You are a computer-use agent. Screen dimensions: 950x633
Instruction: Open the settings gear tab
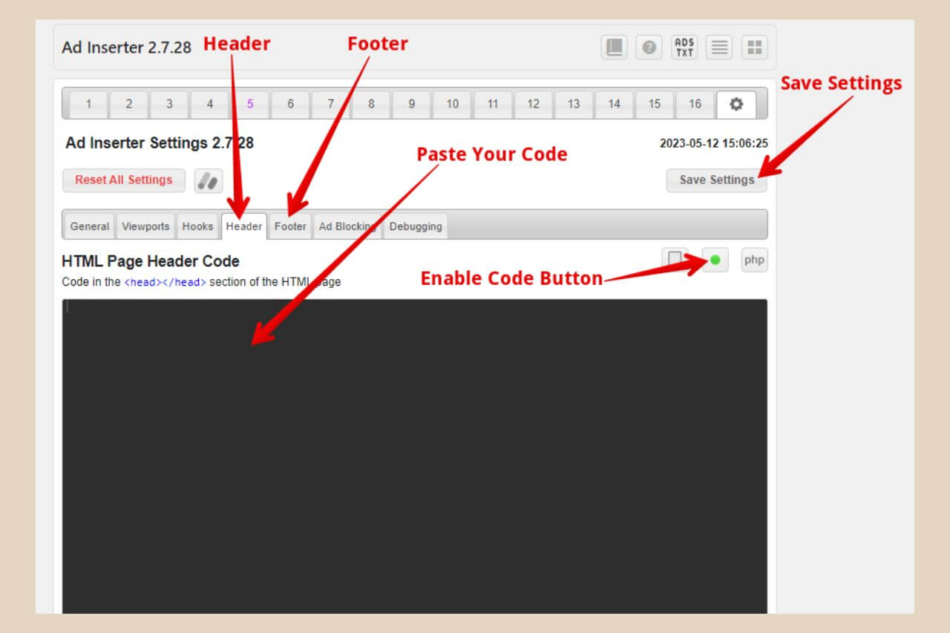click(736, 105)
